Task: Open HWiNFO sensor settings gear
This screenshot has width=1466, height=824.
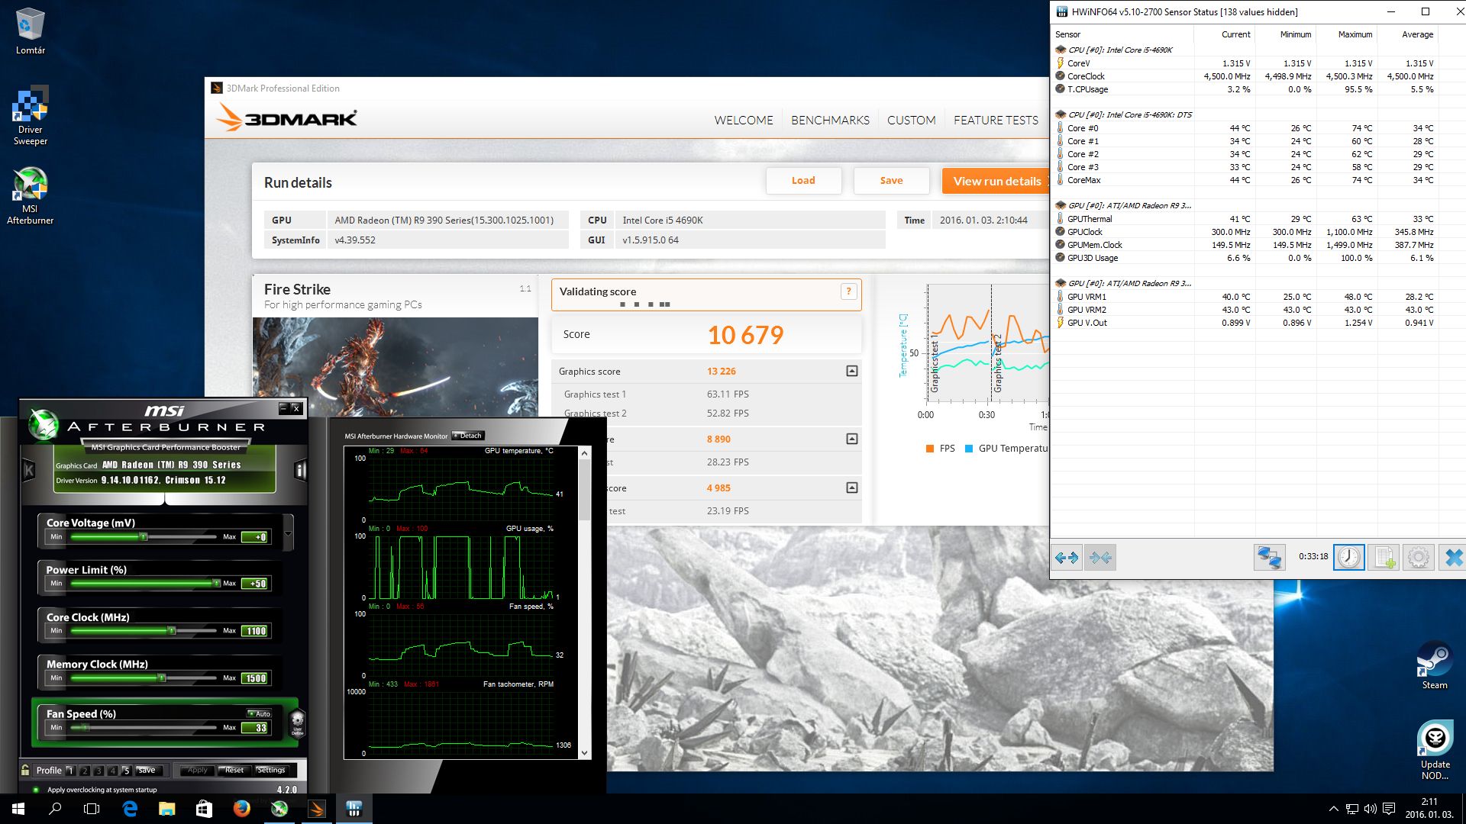Action: tap(1419, 558)
